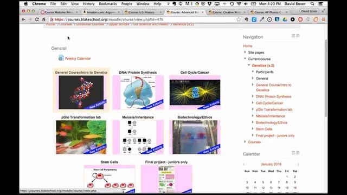Open the General Course/Intro to Genetics thumbnail
The width and height of the screenshot is (347, 195).
click(x=81, y=93)
